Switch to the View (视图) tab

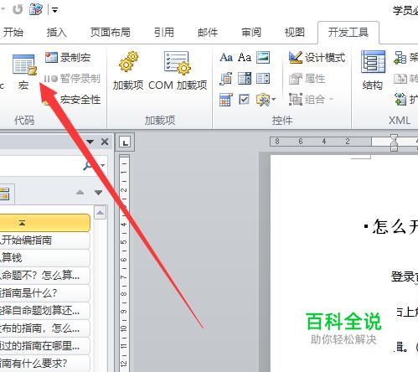tap(294, 33)
